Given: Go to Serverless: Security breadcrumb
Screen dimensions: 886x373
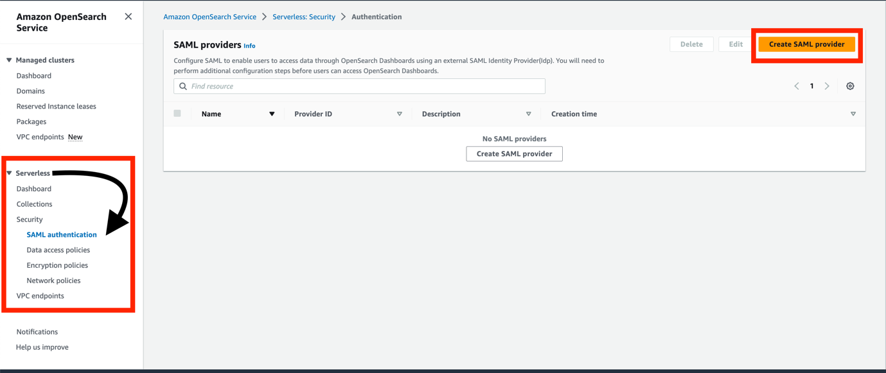Looking at the screenshot, I should point(304,17).
